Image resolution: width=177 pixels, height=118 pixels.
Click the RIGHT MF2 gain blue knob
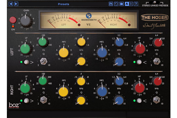[102, 91]
